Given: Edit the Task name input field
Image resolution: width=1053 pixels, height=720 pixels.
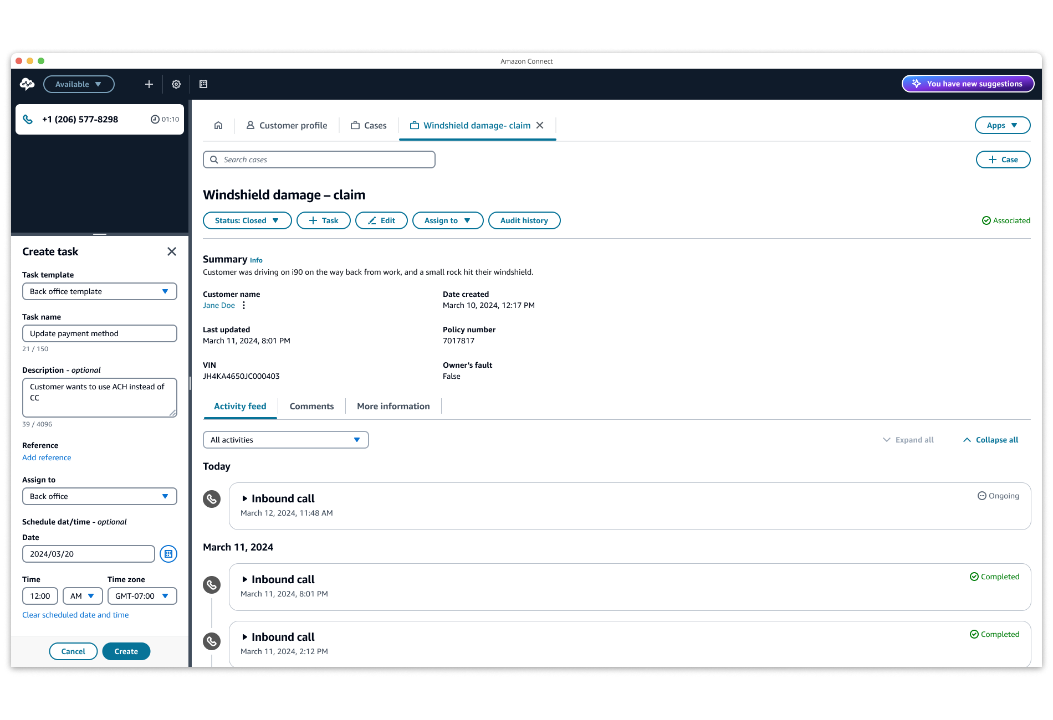Looking at the screenshot, I should [x=100, y=333].
